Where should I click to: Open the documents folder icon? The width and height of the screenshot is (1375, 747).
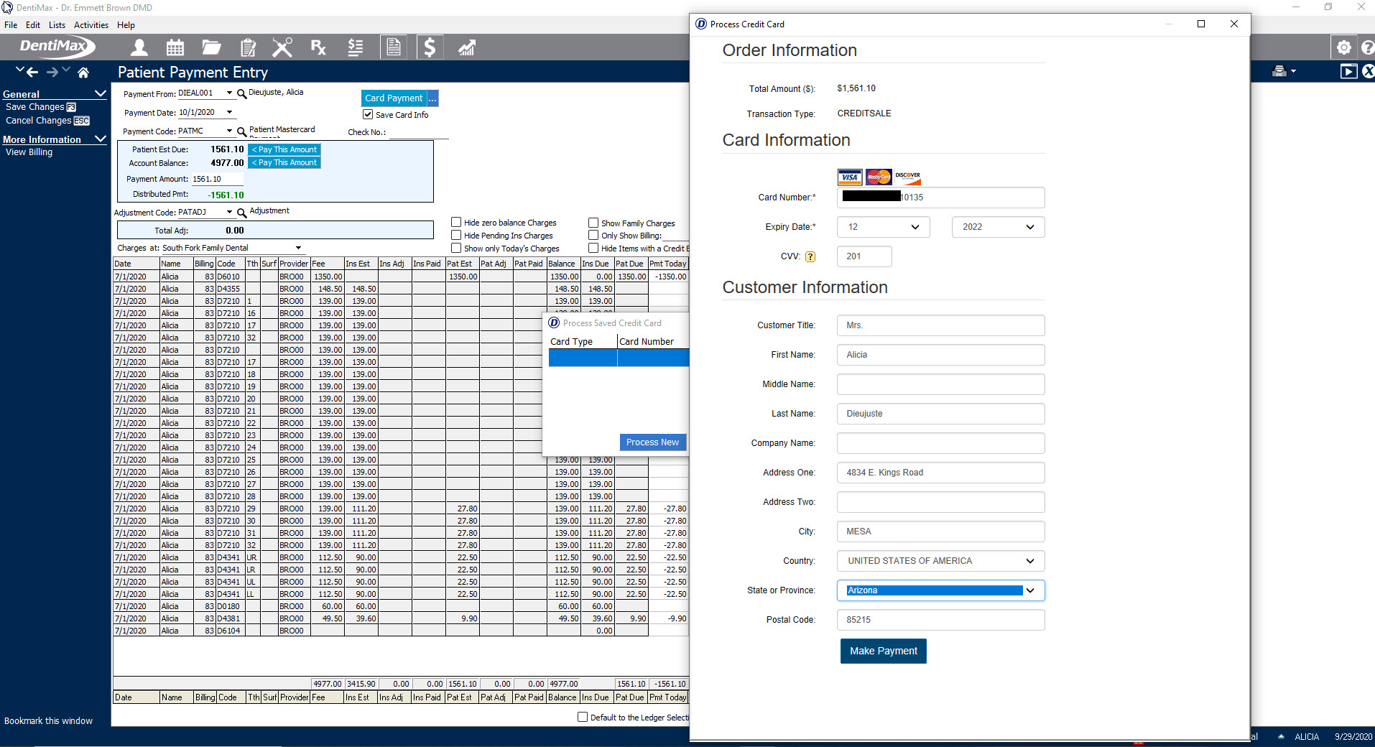(x=210, y=47)
